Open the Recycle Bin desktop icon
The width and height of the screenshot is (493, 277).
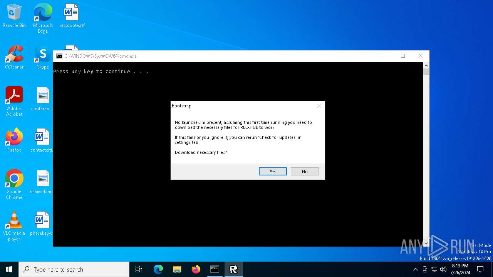[14, 16]
